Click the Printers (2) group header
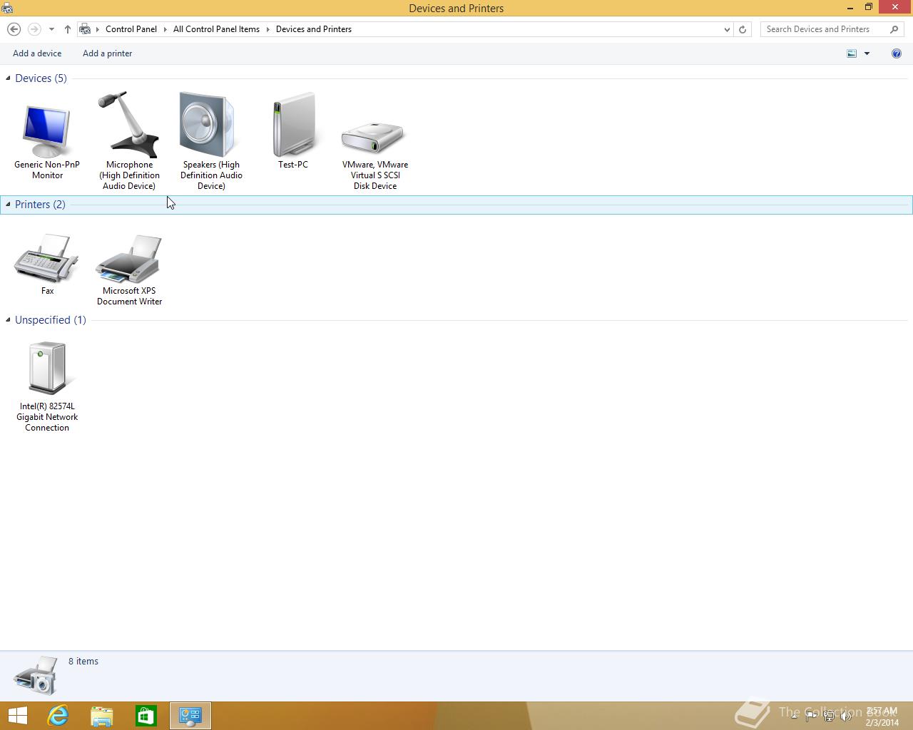 [x=40, y=204]
